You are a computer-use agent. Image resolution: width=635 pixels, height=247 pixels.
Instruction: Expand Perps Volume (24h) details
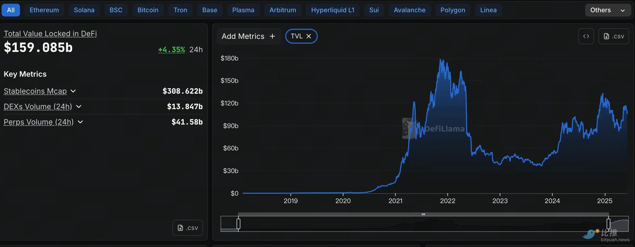pyautogui.click(x=80, y=122)
